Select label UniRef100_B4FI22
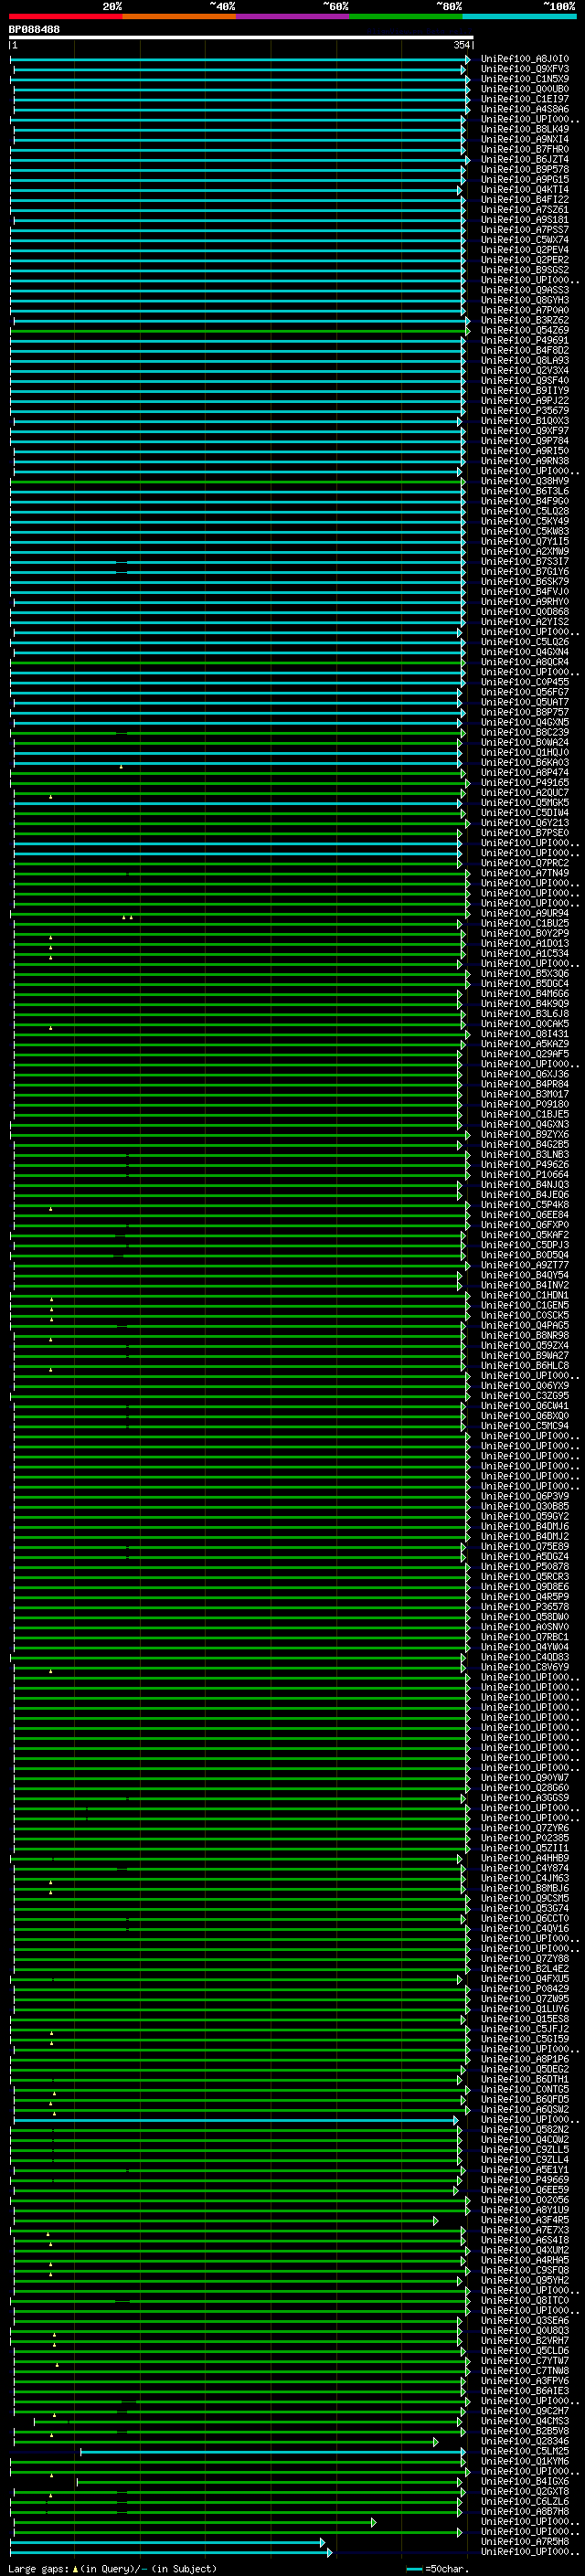Screen dimensions: 585x2576 [525, 199]
